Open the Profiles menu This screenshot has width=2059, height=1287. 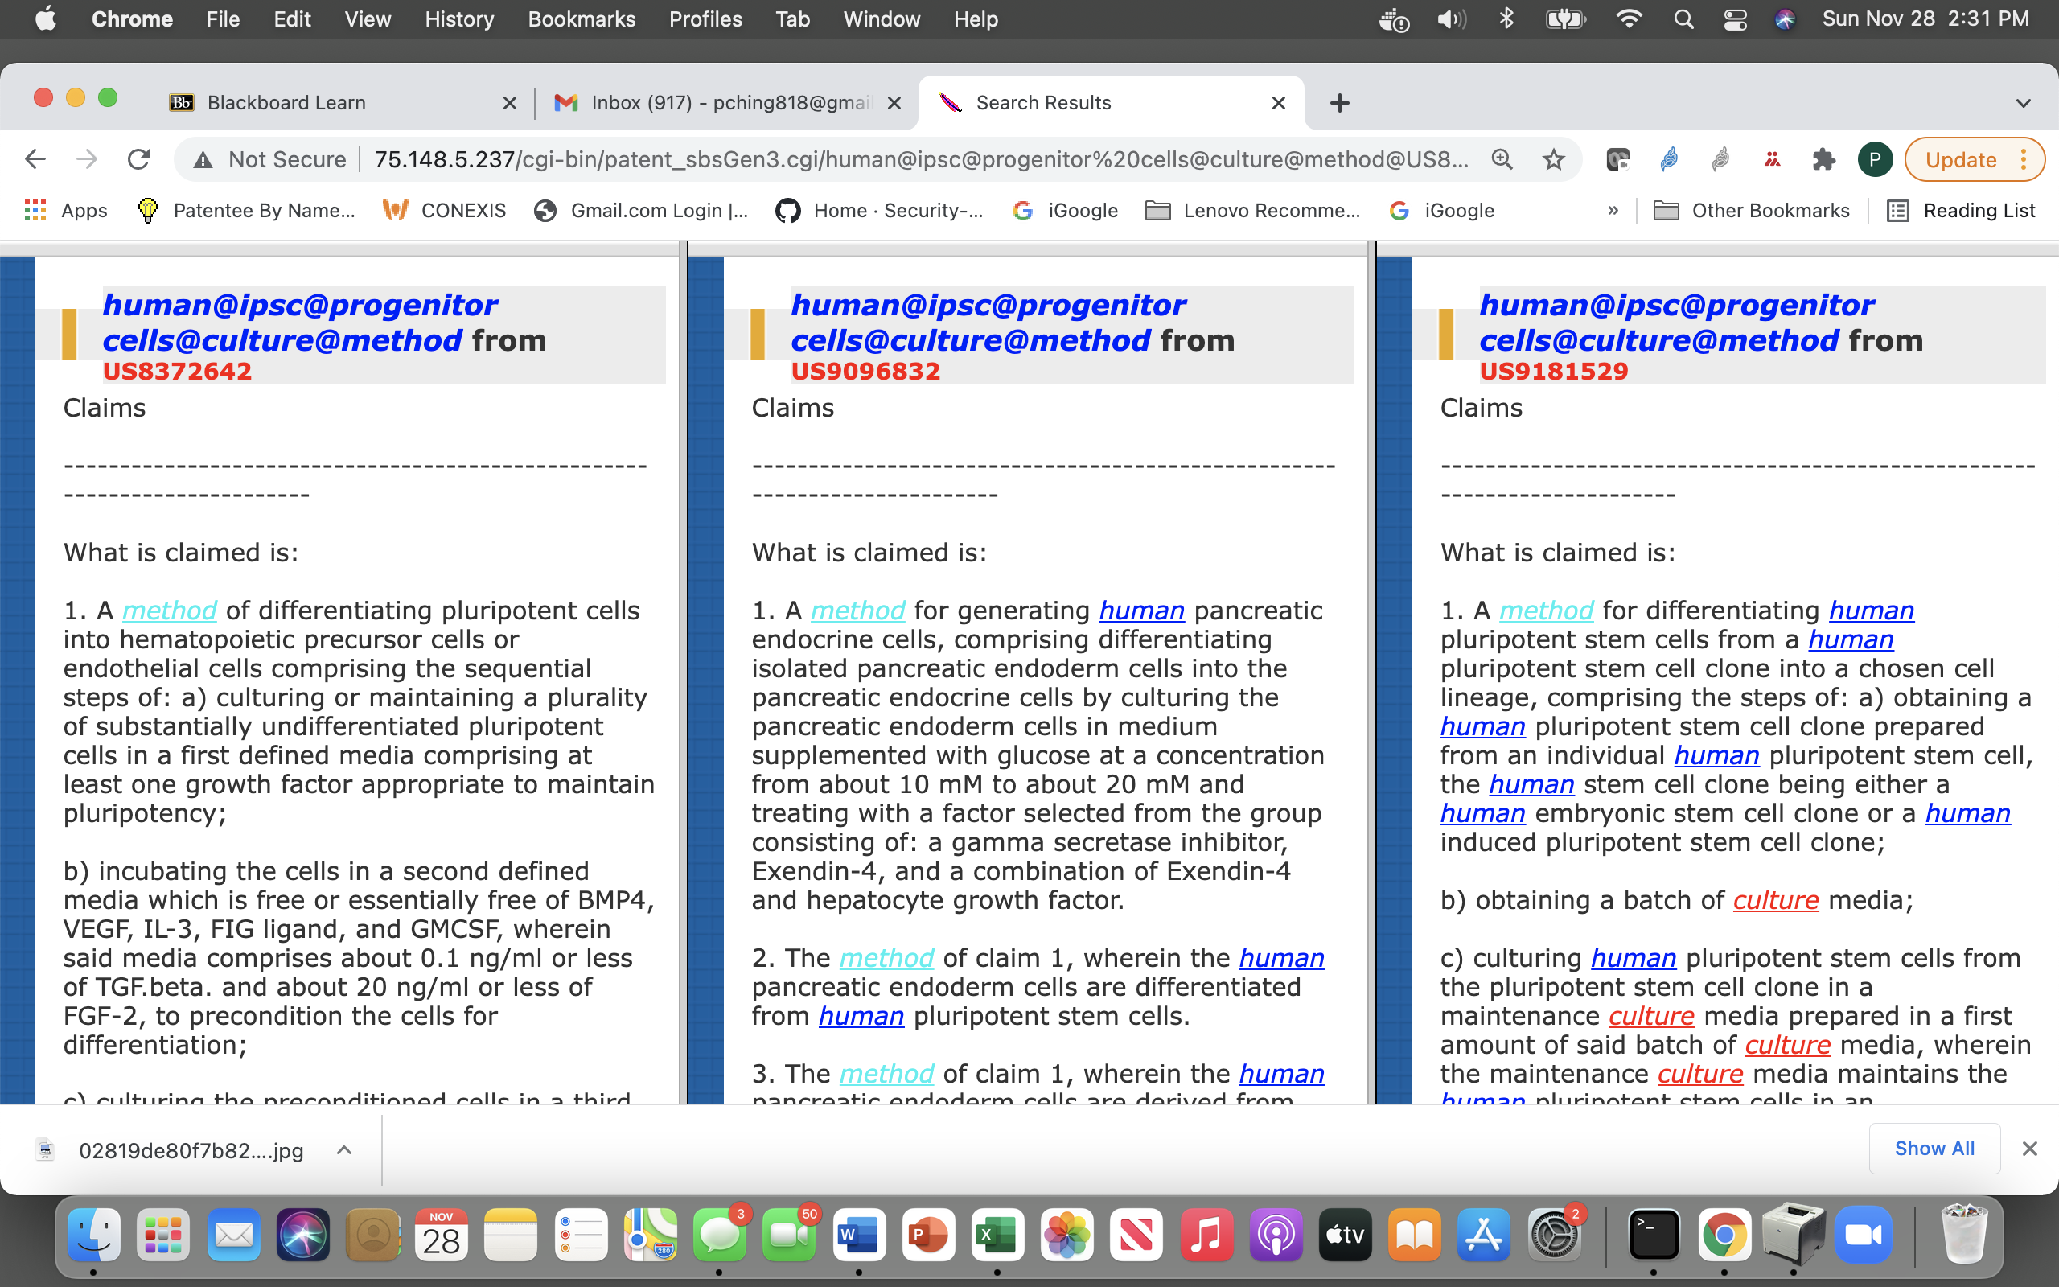pyautogui.click(x=705, y=19)
